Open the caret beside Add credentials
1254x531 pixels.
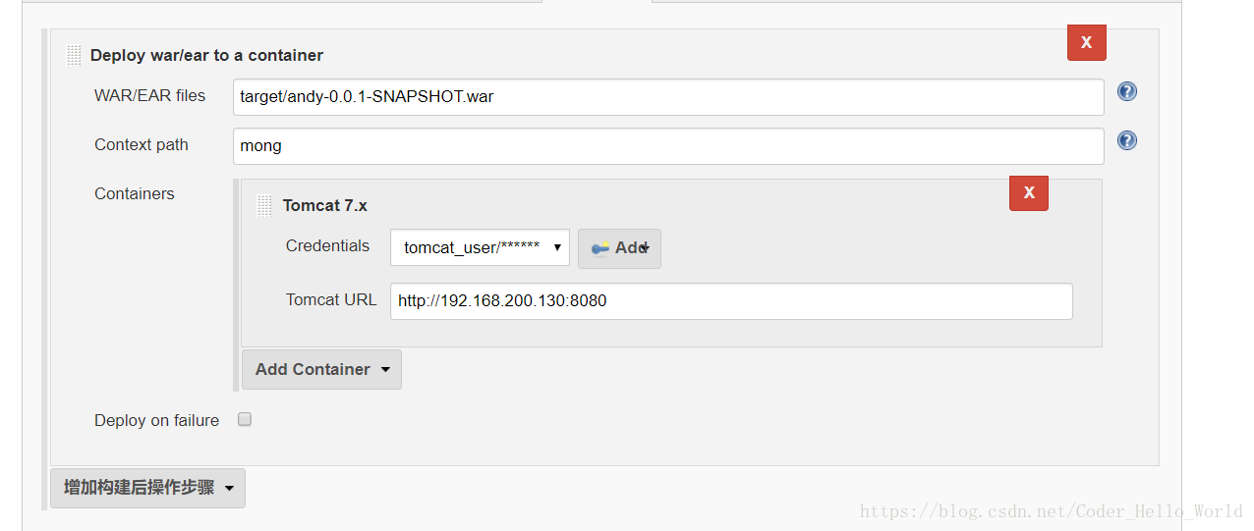click(646, 248)
